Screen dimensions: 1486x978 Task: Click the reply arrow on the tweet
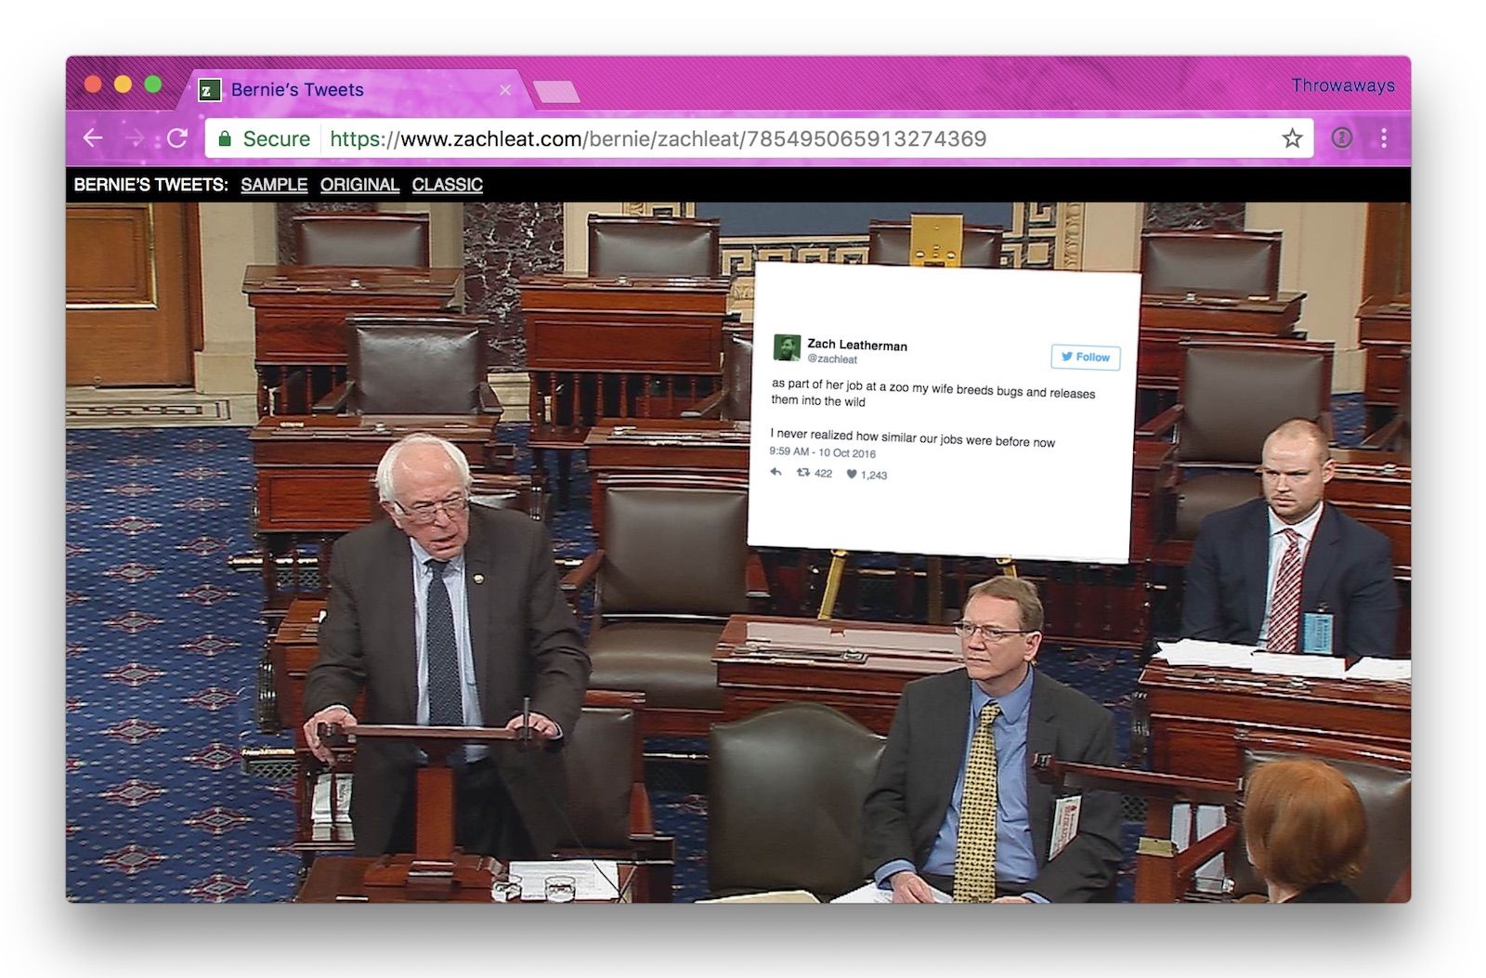click(776, 472)
